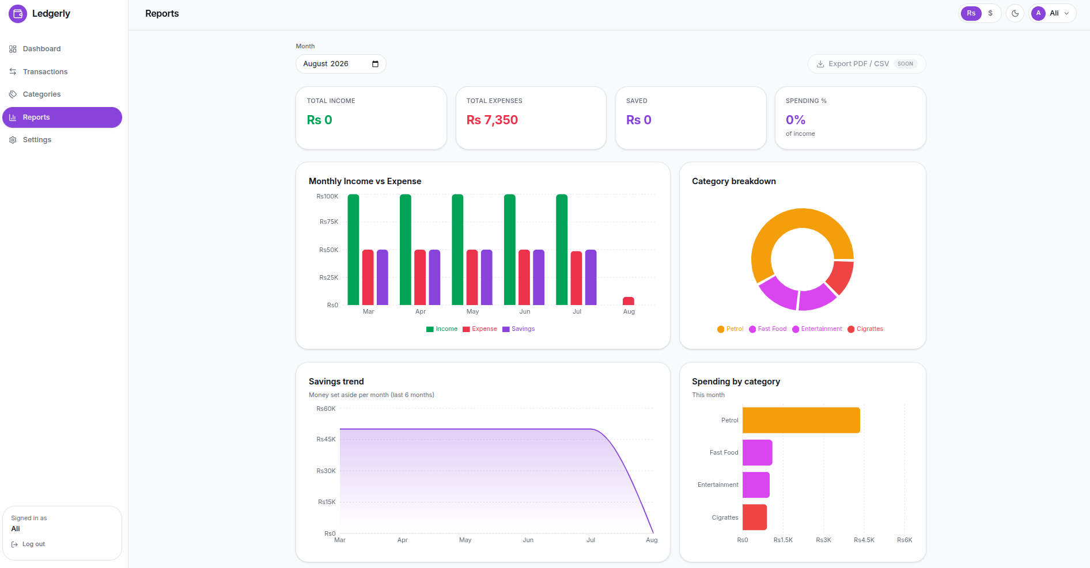Click the Cigrattes horizontal bar
This screenshot has width=1090, height=568.
(x=755, y=517)
